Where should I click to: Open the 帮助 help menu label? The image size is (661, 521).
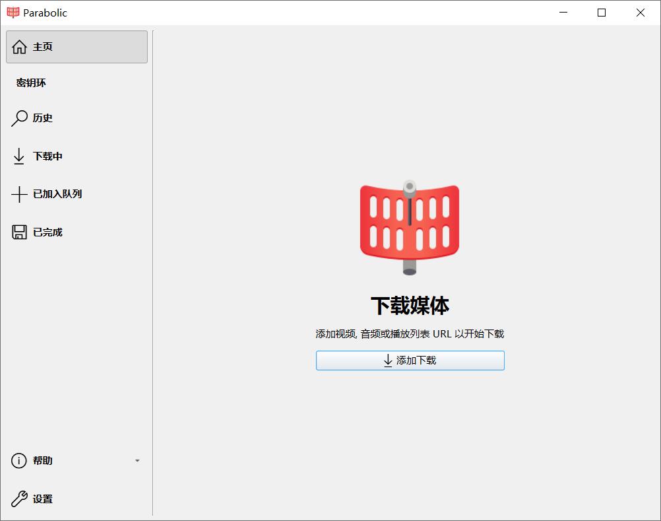pos(43,461)
